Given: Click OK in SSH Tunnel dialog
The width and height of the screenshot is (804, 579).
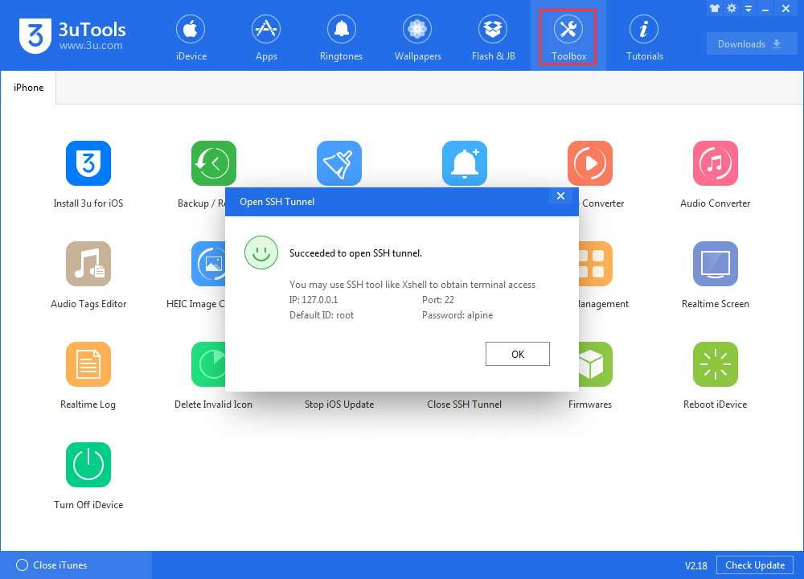Looking at the screenshot, I should (x=517, y=354).
